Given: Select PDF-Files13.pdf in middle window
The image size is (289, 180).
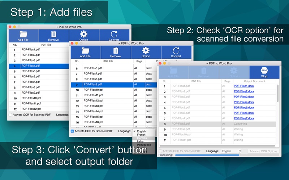Looking at the screenshot, I should coord(94,106).
